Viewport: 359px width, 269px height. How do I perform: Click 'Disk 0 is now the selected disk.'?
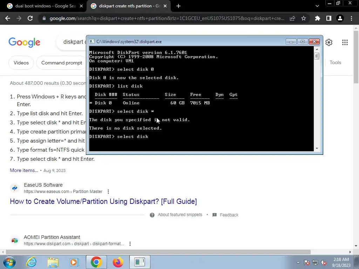point(134,78)
